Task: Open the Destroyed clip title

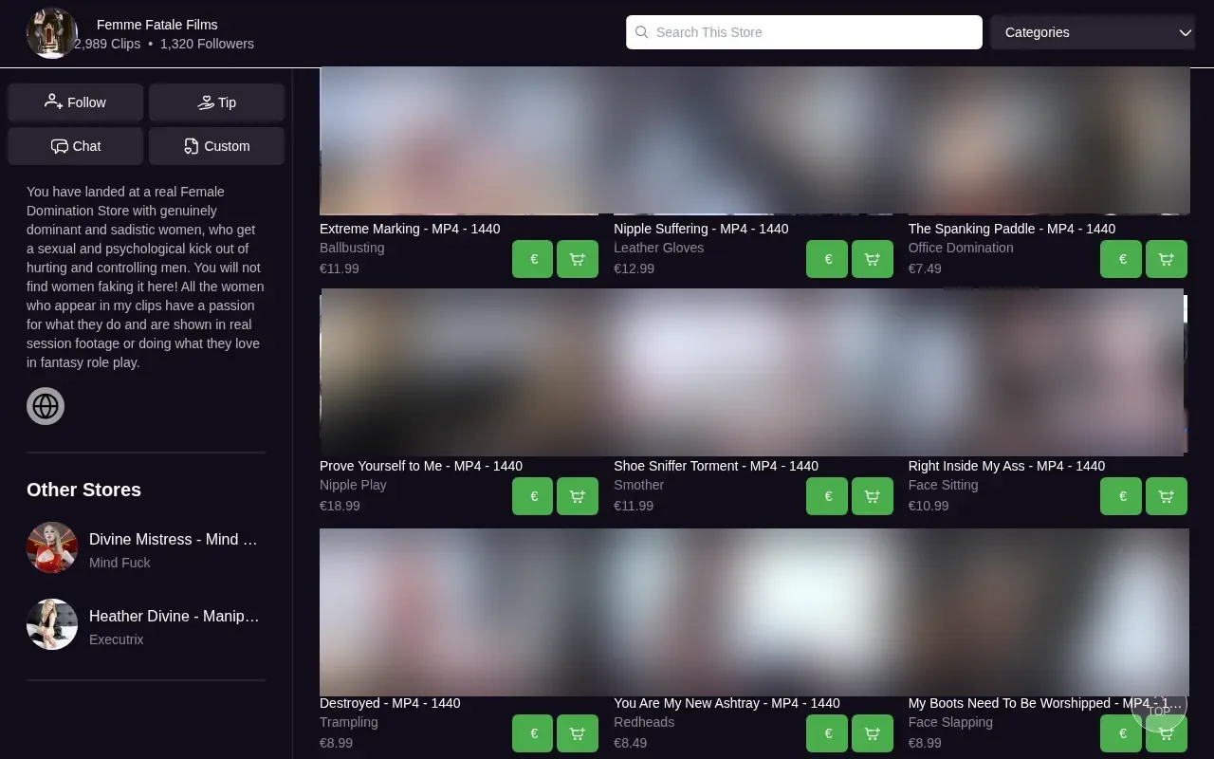Action: (x=390, y=703)
